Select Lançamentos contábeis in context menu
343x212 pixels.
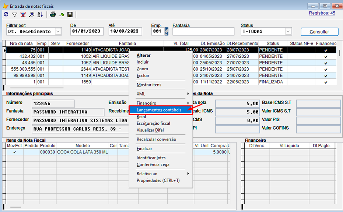[159, 110]
